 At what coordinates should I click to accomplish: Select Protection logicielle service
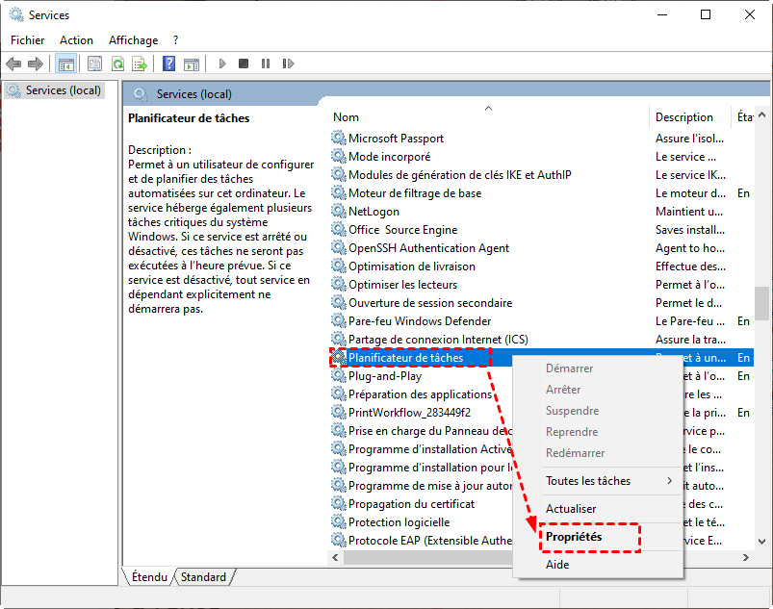pyautogui.click(x=399, y=521)
